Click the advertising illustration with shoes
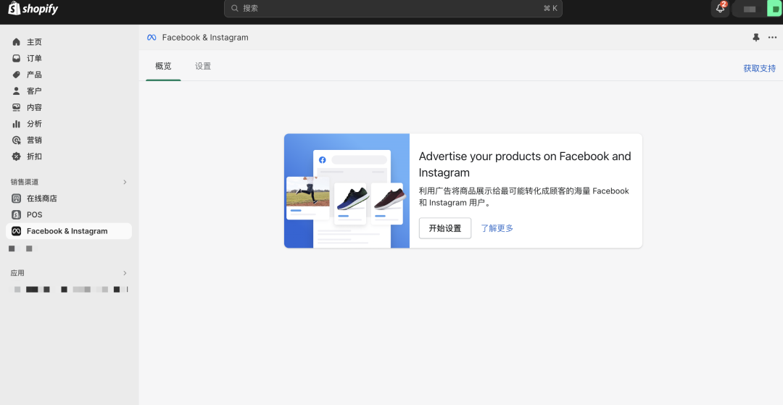The image size is (783, 405). click(x=347, y=191)
